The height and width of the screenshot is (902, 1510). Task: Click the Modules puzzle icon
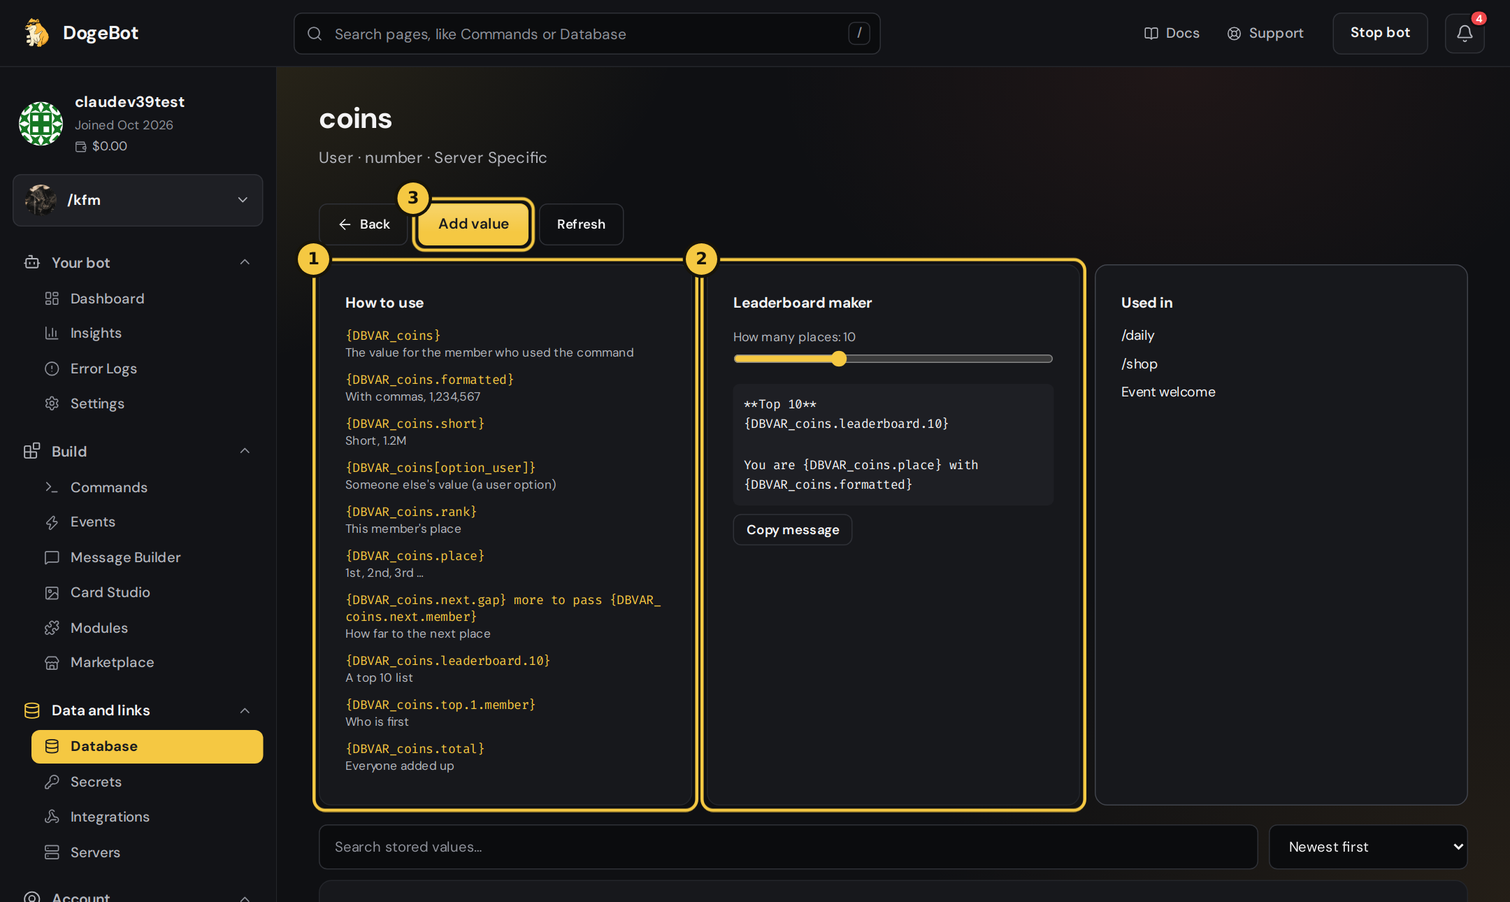pos(52,628)
